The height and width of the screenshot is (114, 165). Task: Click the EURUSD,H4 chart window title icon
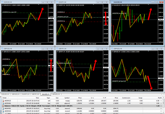pyautogui.click(x=2, y=2)
